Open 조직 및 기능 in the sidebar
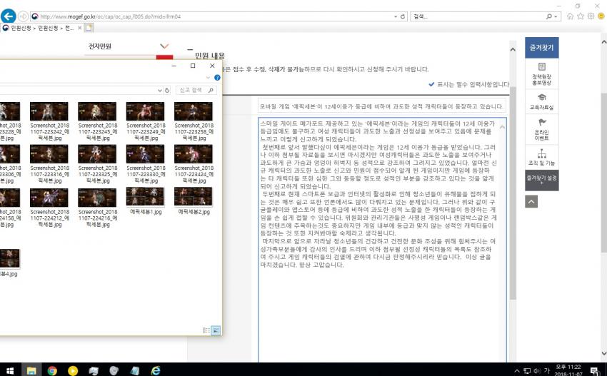 (541, 157)
